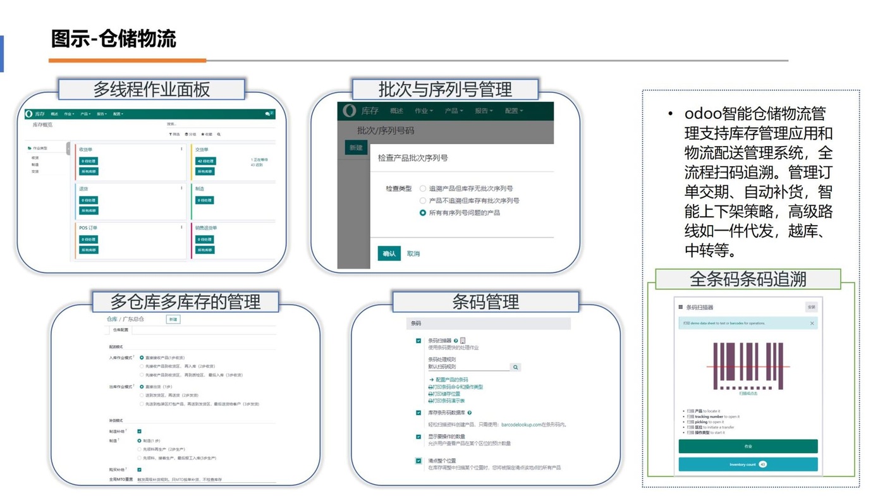Screen dimensions: 885x498
Task: Click 42 待处理 on the 交货单 card
Action: coord(205,161)
